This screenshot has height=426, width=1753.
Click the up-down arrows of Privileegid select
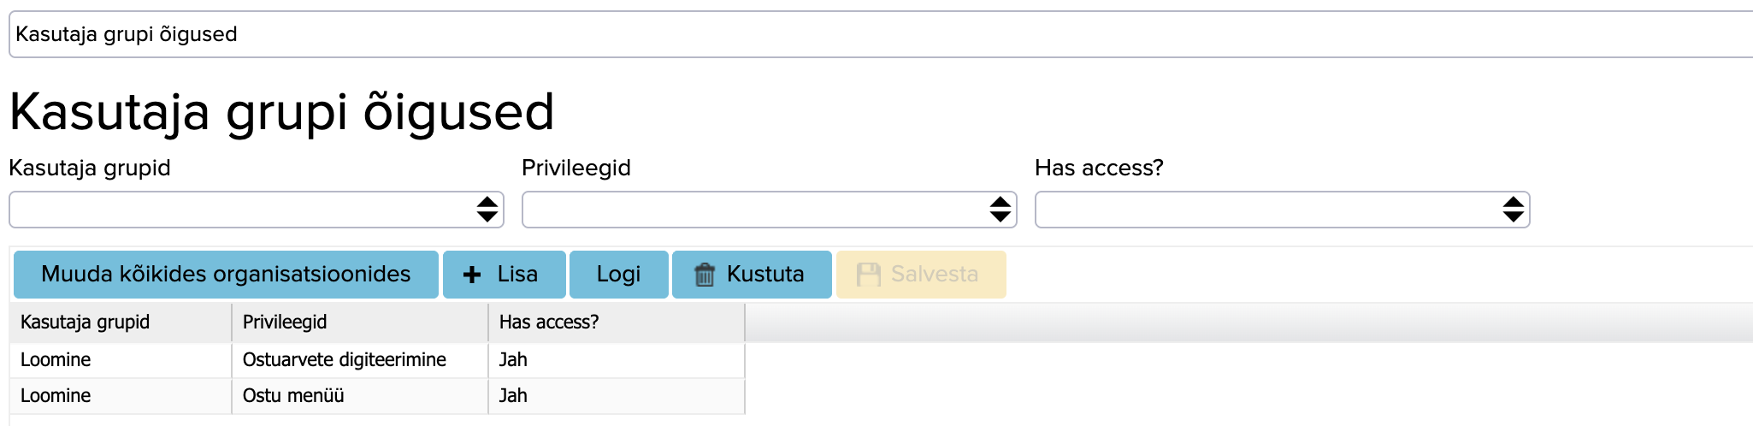pos(1000,210)
